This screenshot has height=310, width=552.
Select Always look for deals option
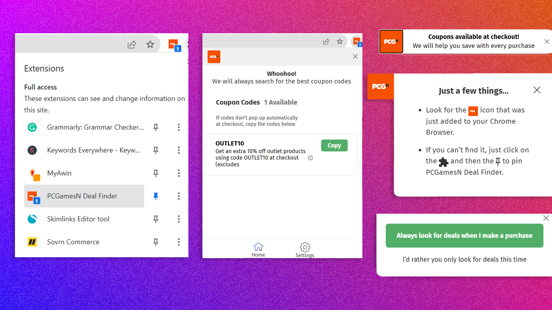point(464,235)
